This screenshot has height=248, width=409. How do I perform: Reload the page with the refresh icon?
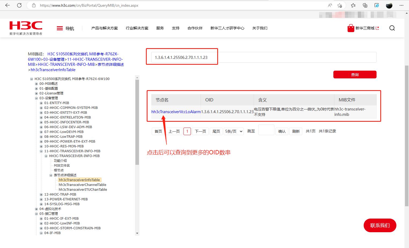[x=19, y=5]
